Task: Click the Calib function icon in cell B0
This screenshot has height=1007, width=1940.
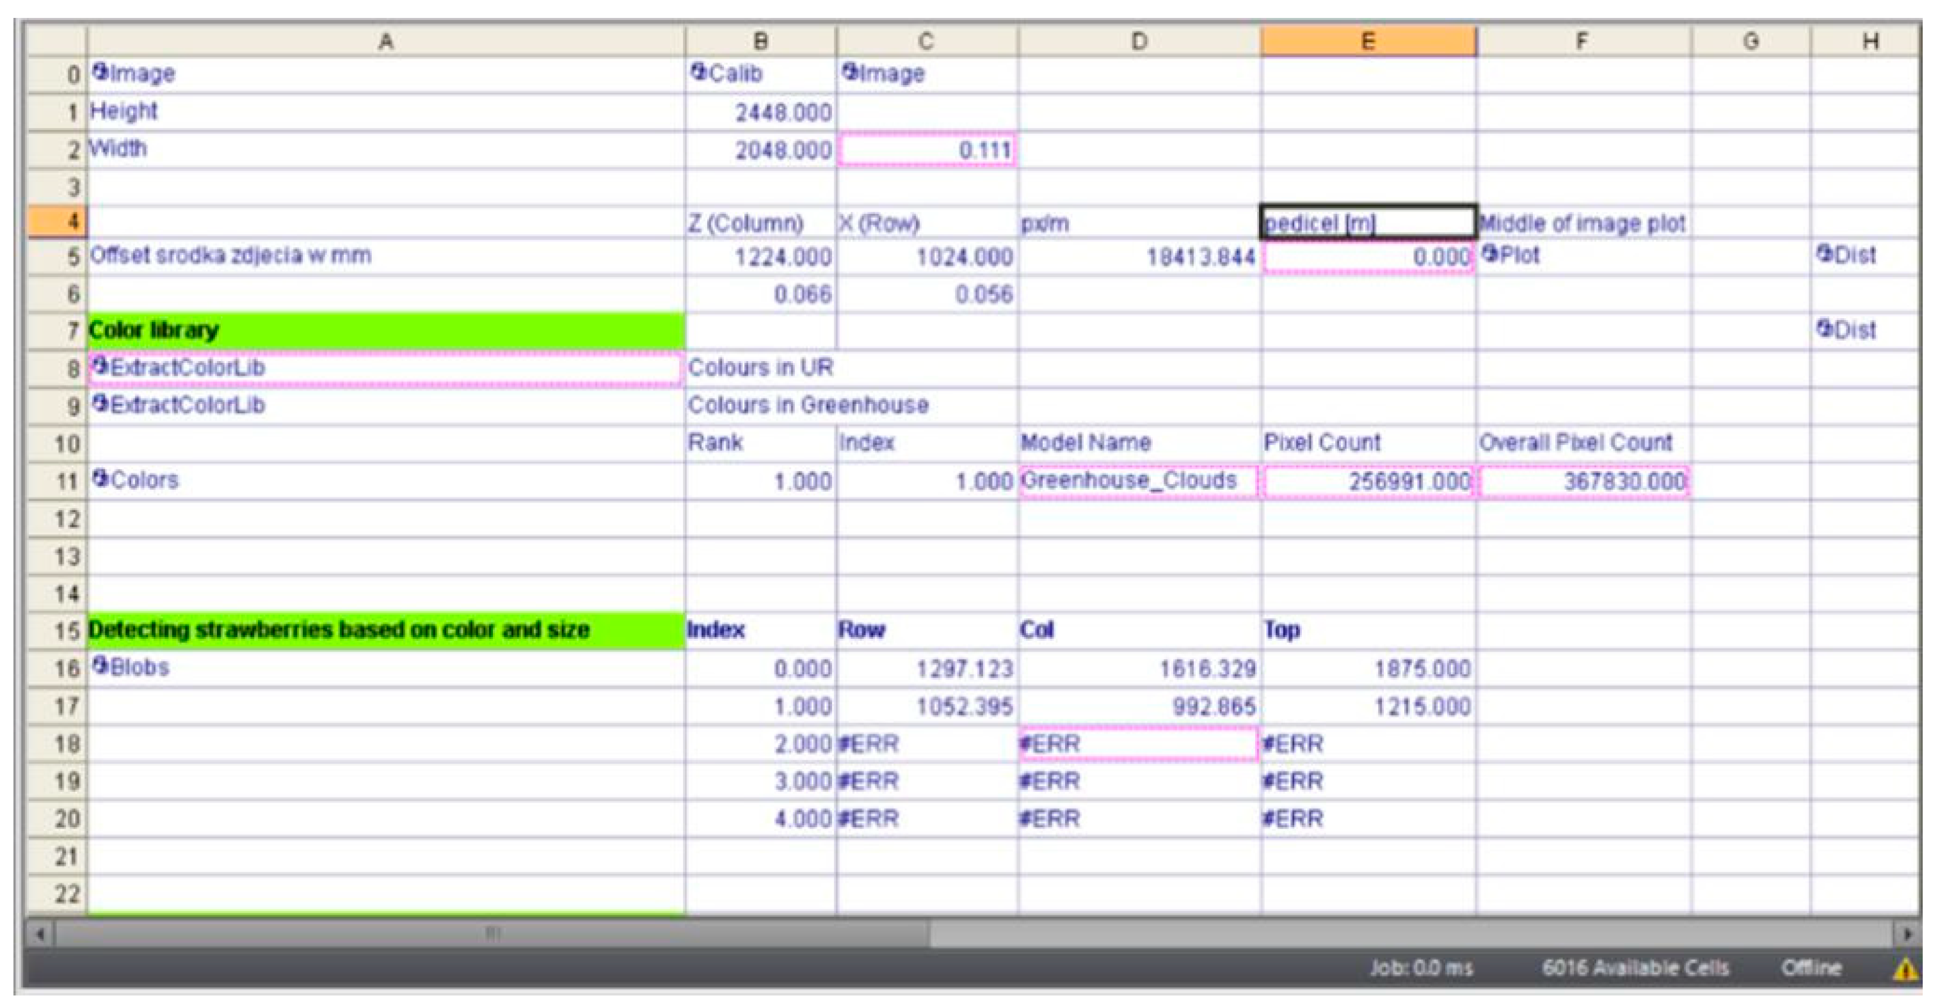Action: point(698,73)
